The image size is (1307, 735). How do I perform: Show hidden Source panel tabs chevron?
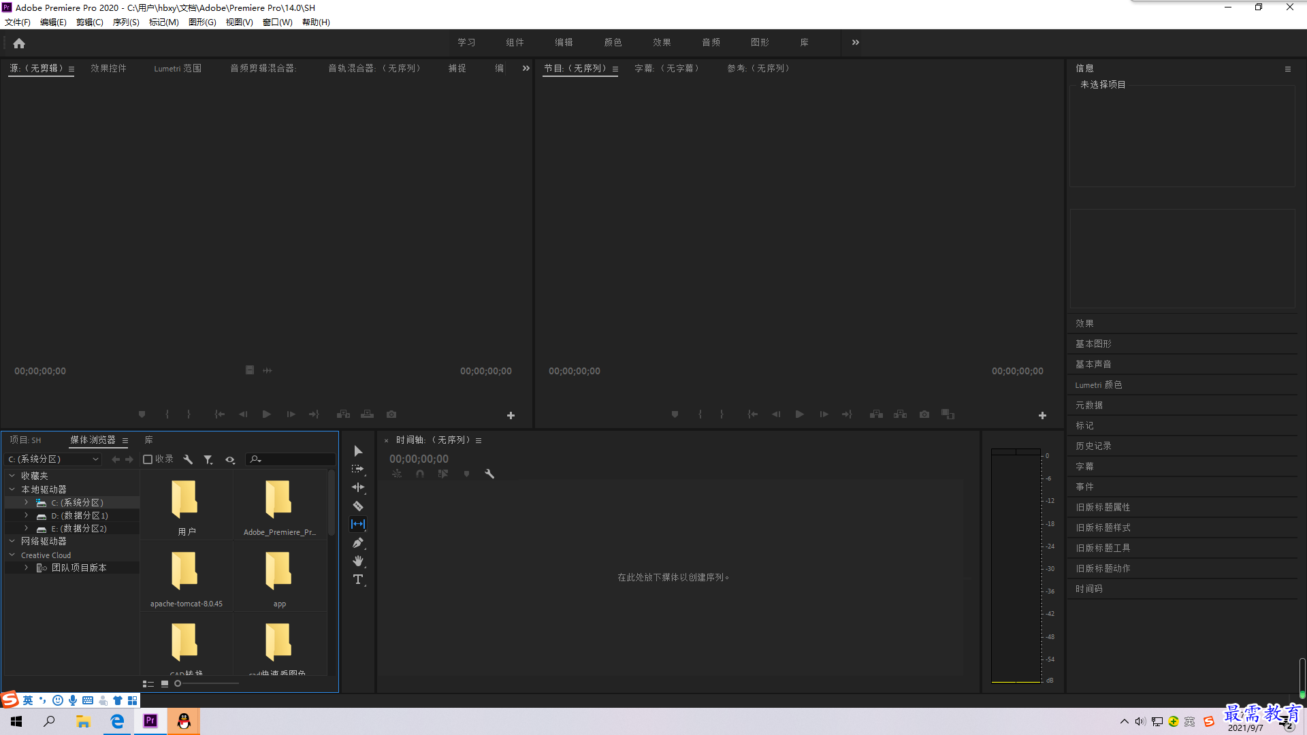coord(526,68)
